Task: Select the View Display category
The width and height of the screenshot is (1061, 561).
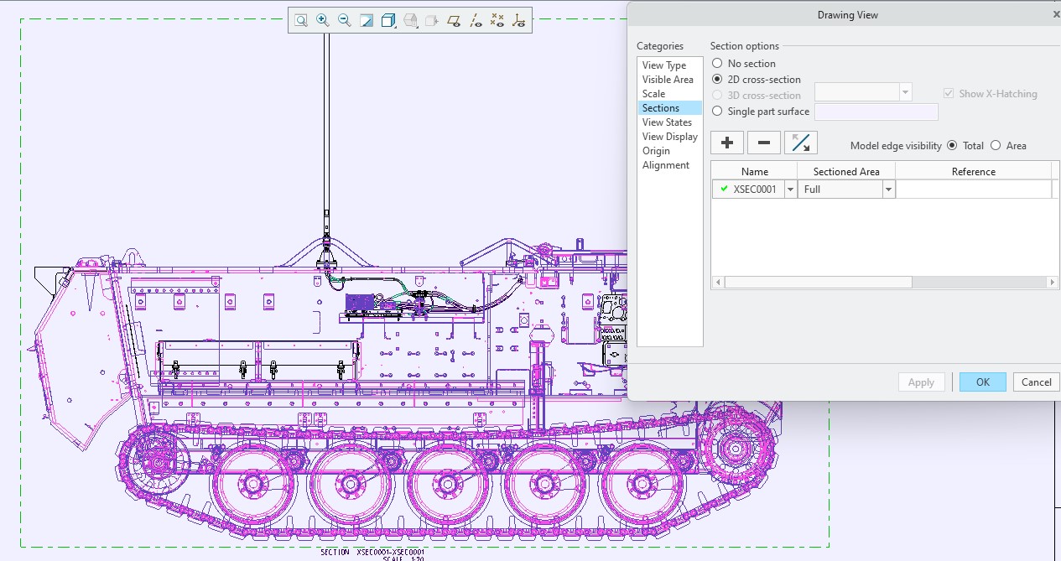Action: point(669,137)
